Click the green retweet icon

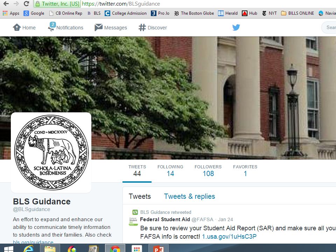click(x=135, y=212)
